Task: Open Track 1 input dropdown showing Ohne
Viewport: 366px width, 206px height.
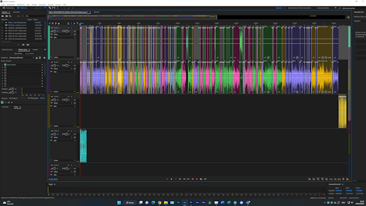Action: pos(63,34)
